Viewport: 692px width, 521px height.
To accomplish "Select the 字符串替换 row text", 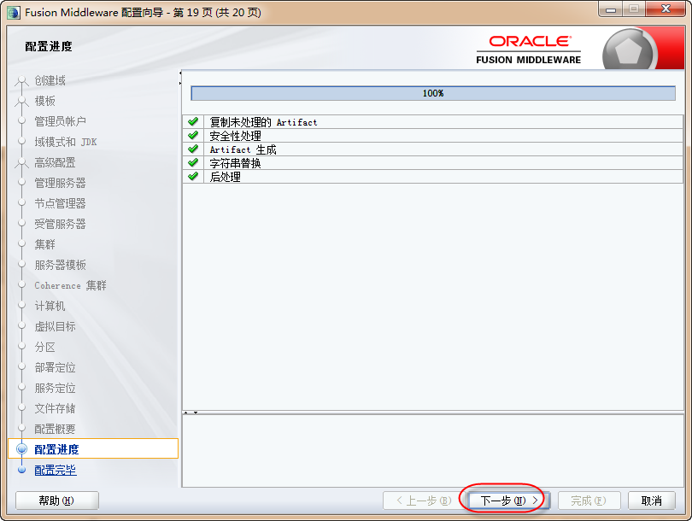I will pos(235,163).
